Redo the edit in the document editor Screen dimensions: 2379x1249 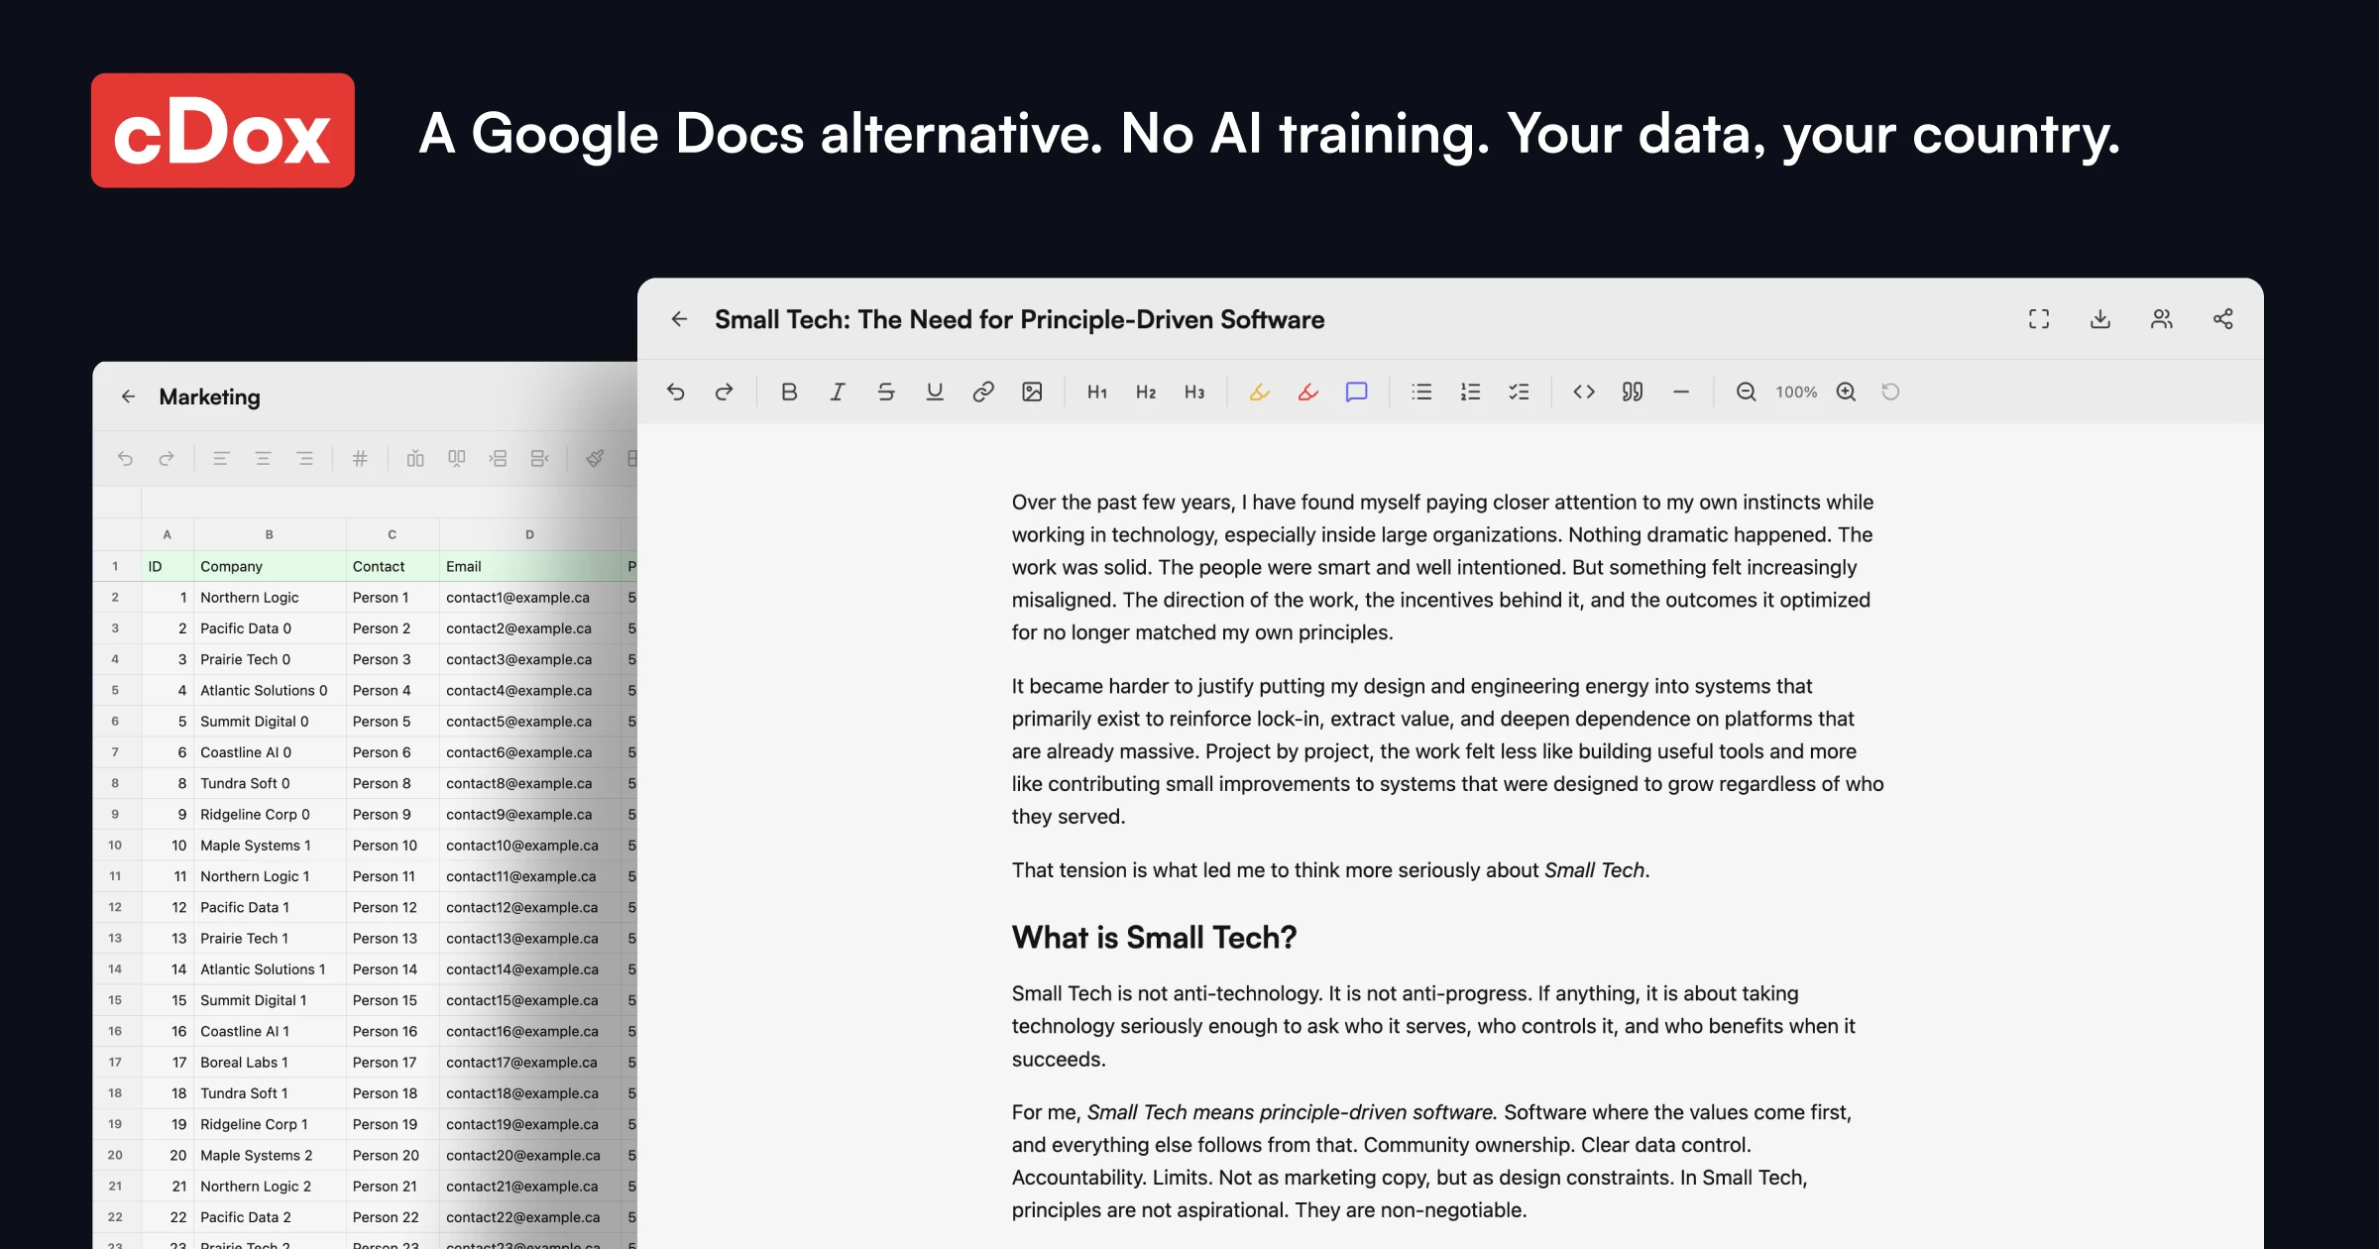[x=725, y=393]
